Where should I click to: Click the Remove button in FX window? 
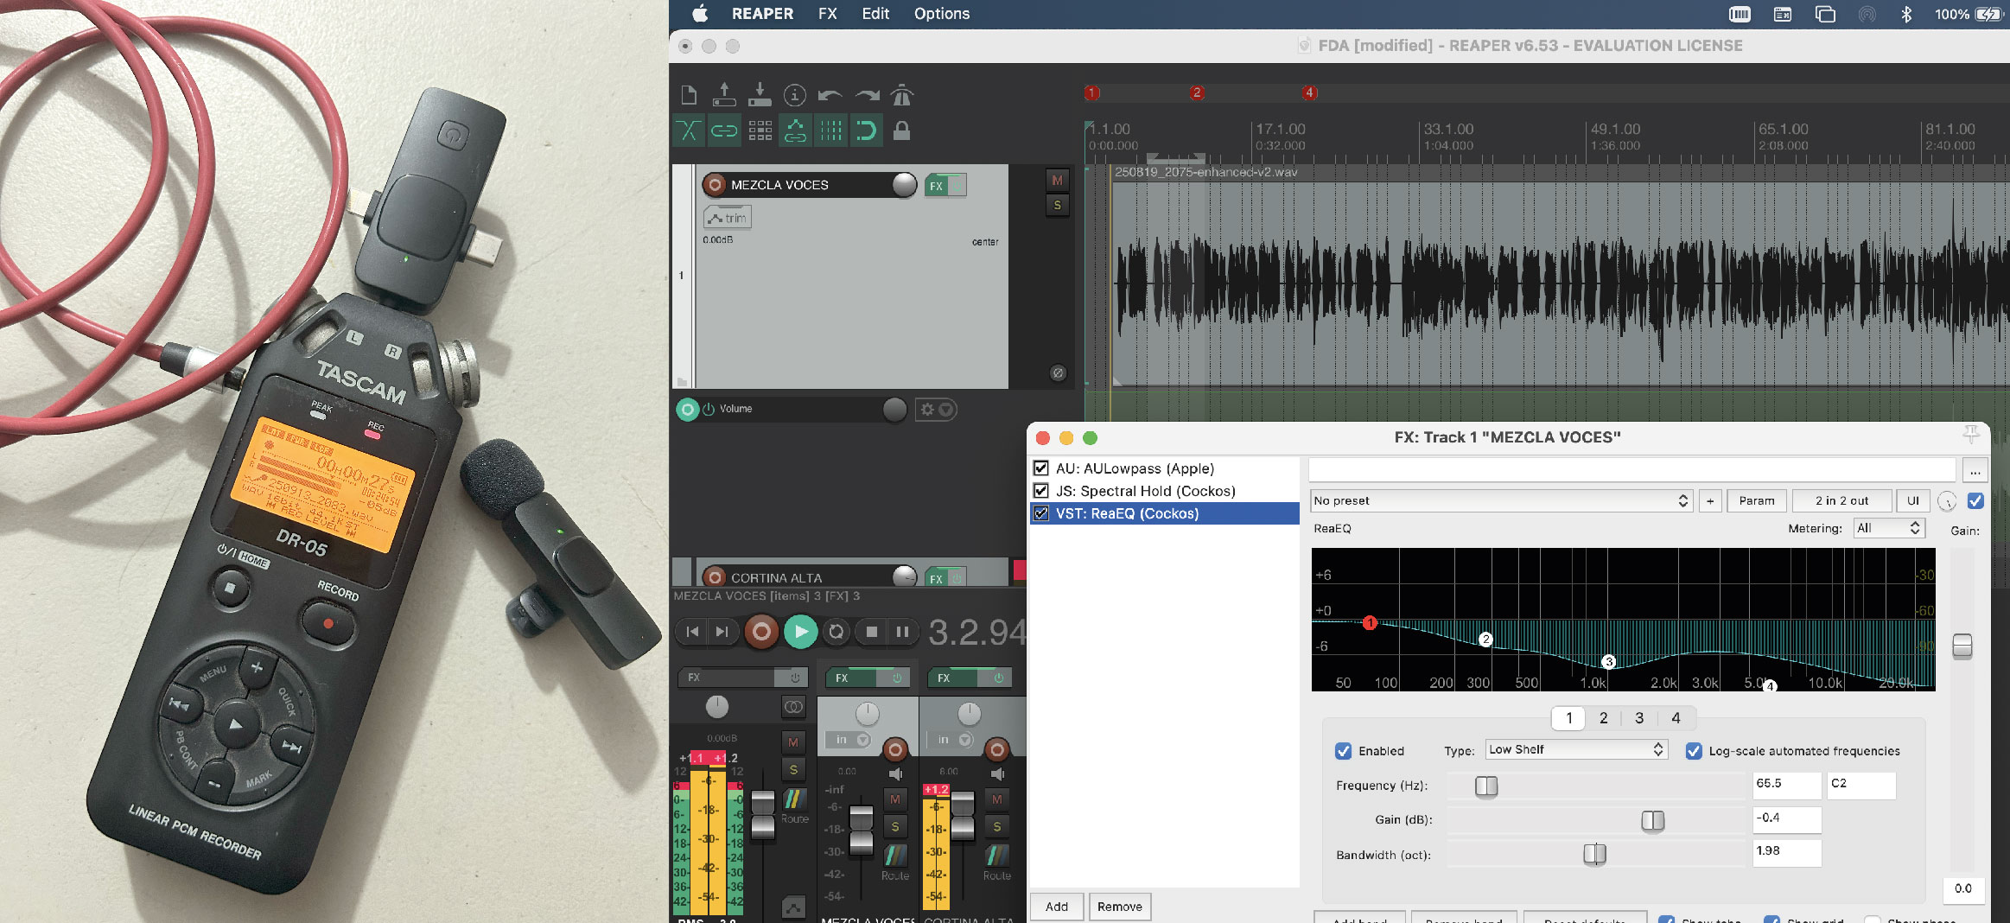[1120, 907]
